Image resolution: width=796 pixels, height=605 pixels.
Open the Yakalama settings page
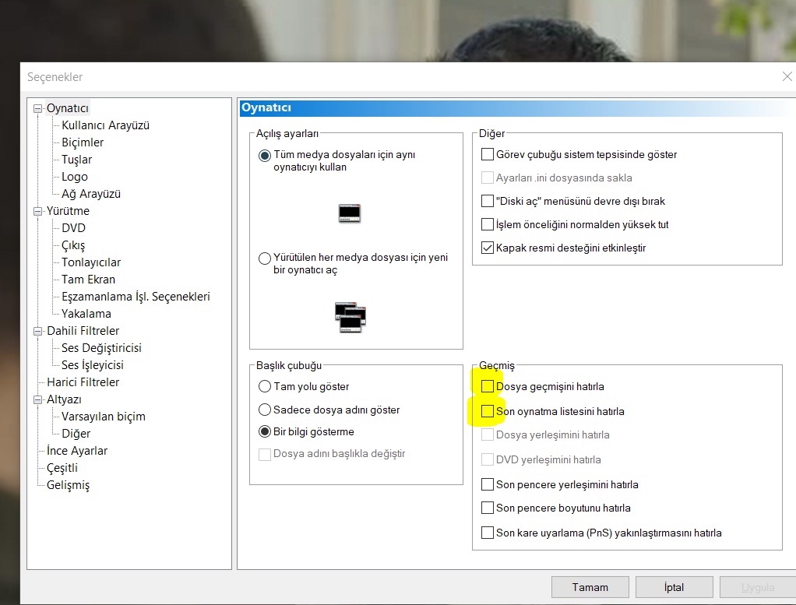pyautogui.click(x=86, y=314)
